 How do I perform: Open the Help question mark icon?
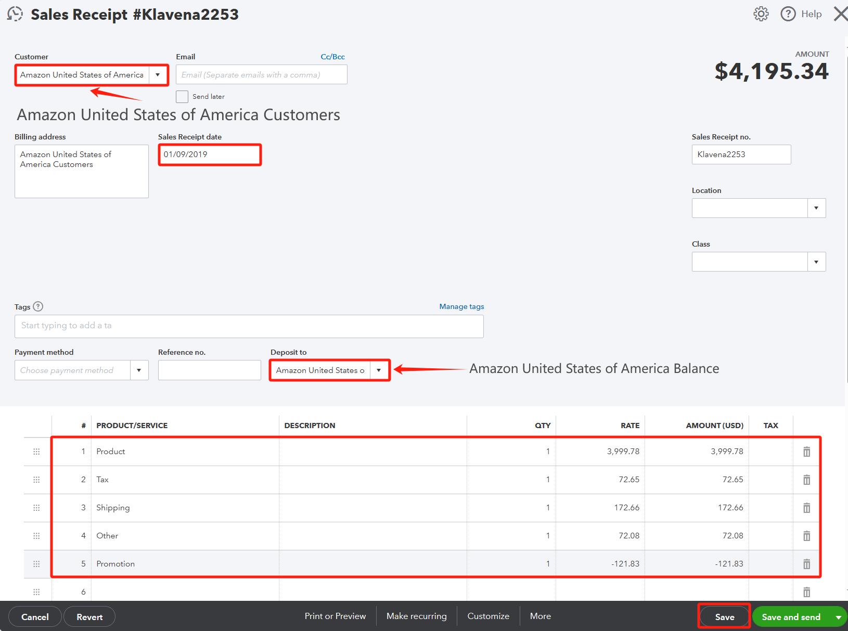(788, 14)
